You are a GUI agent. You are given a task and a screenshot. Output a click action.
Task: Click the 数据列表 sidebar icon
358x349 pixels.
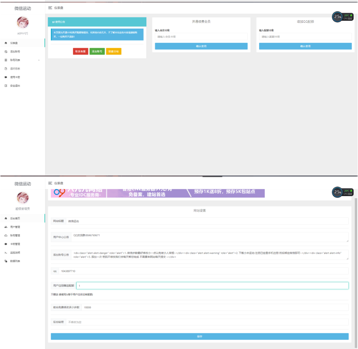tap(6, 261)
